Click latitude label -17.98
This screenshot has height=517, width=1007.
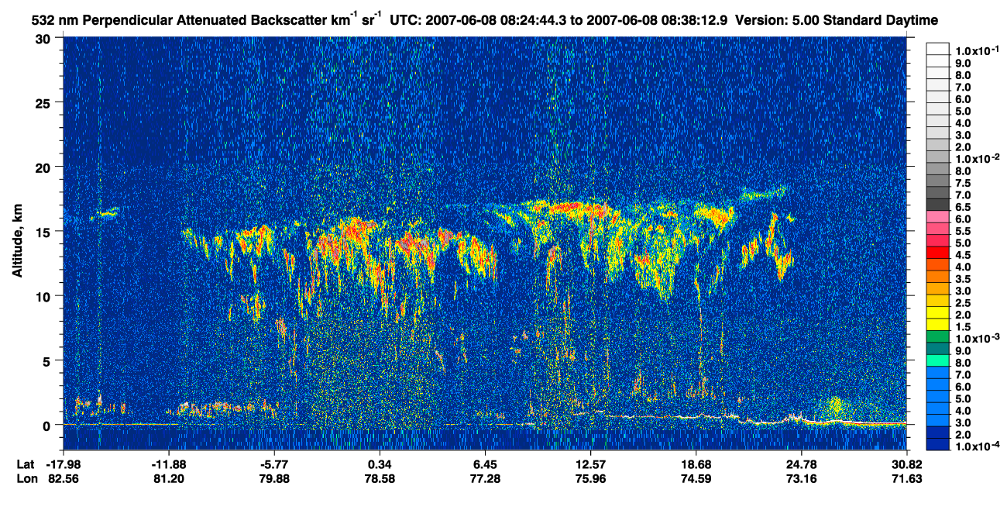(64, 464)
